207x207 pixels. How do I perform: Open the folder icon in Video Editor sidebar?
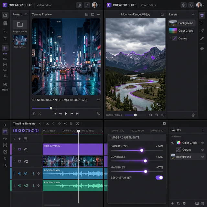(5, 15)
